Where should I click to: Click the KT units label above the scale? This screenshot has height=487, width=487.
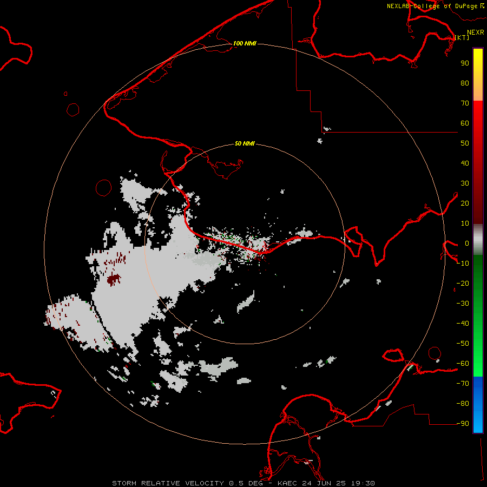pyautogui.click(x=462, y=37)
